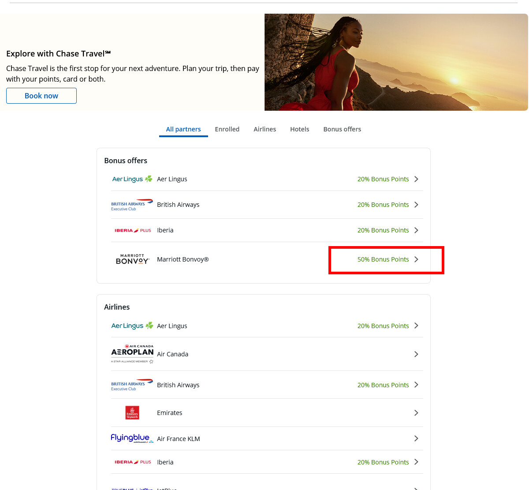This screenshot has width=529, height=490.
Task: Show the Bonus offers tab
Action: click(342, 129)
